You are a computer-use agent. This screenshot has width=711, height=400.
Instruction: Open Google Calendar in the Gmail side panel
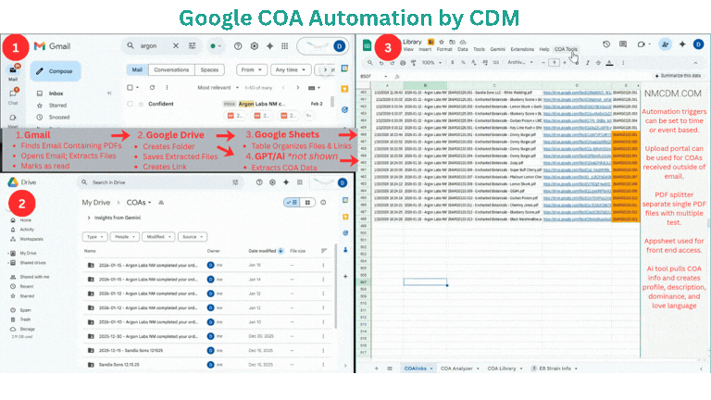344,69
